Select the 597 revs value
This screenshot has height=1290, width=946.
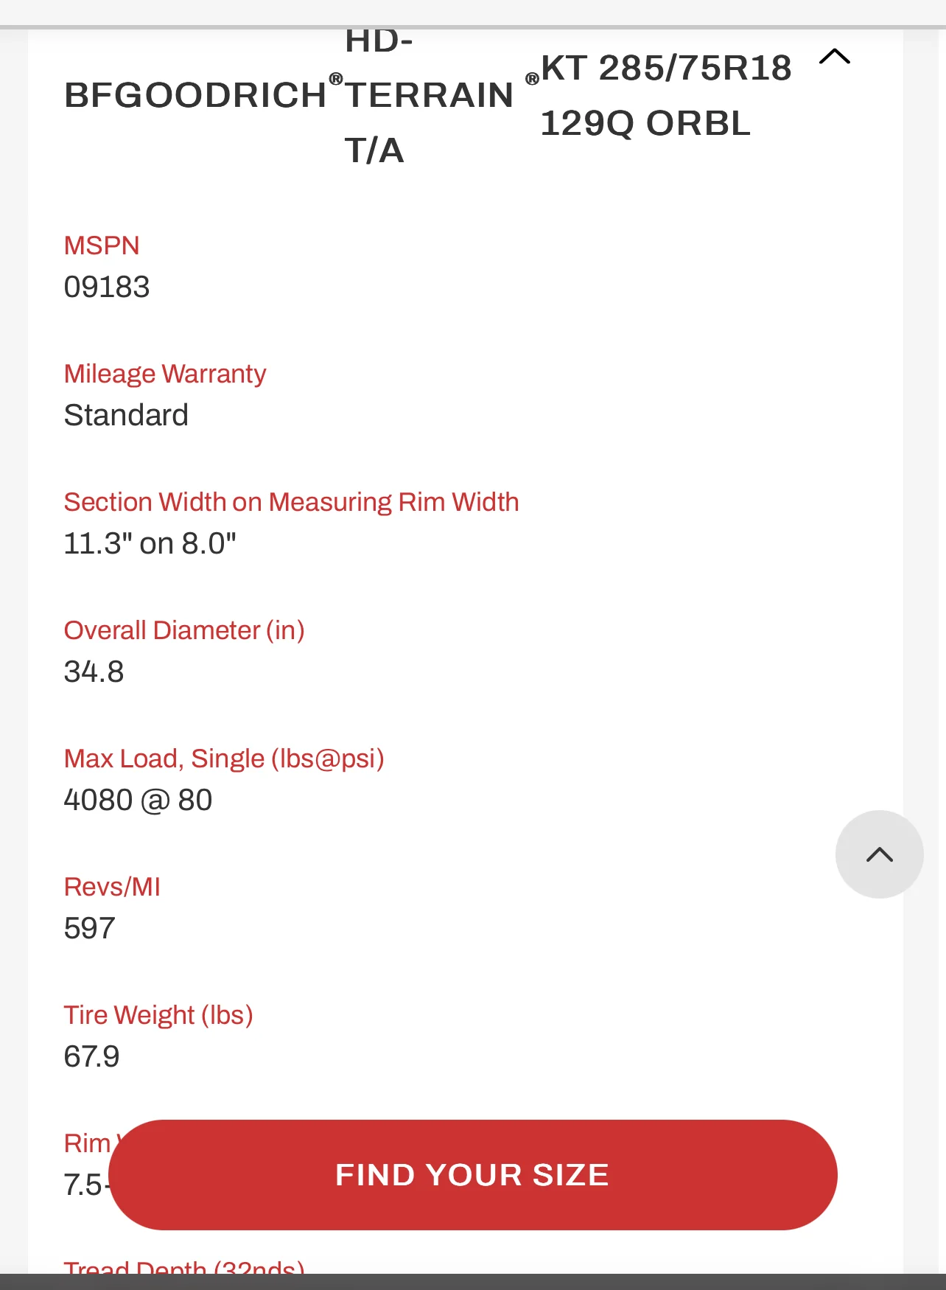coord(89,928)
